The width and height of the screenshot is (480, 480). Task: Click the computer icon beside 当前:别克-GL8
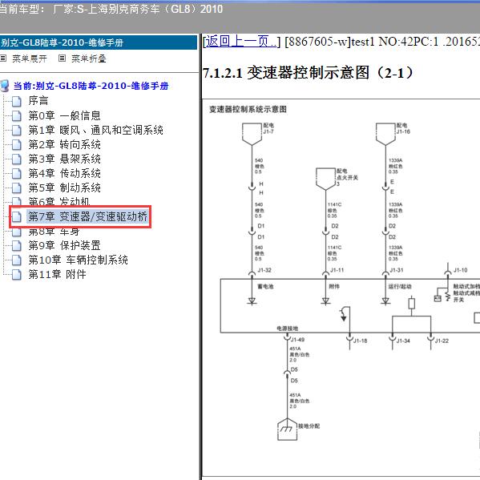(x=5, y=86)
